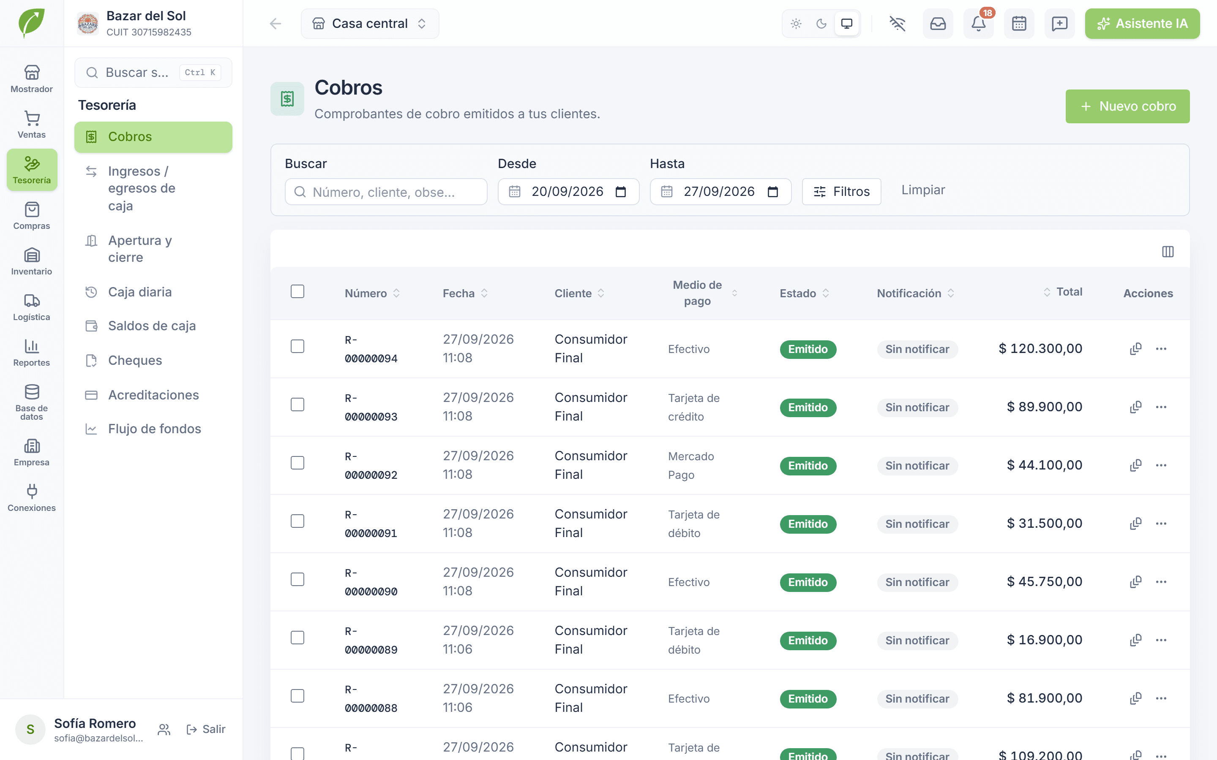This screenshot has height=760, width=1217.
Task: Open the Filtros button
Action: click(841, 192)
